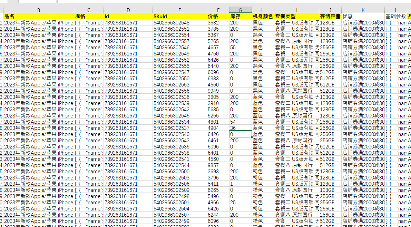The width and height of the screenshot is (411, 227).
Task: Click the 库存 header cell
Action: pyautogui.click(x=241, y=17)
